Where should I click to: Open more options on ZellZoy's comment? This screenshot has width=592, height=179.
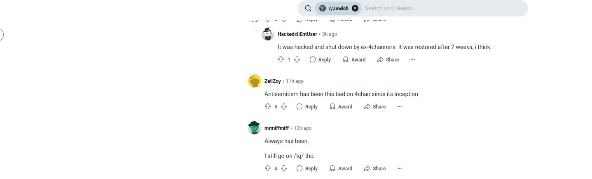399,106
